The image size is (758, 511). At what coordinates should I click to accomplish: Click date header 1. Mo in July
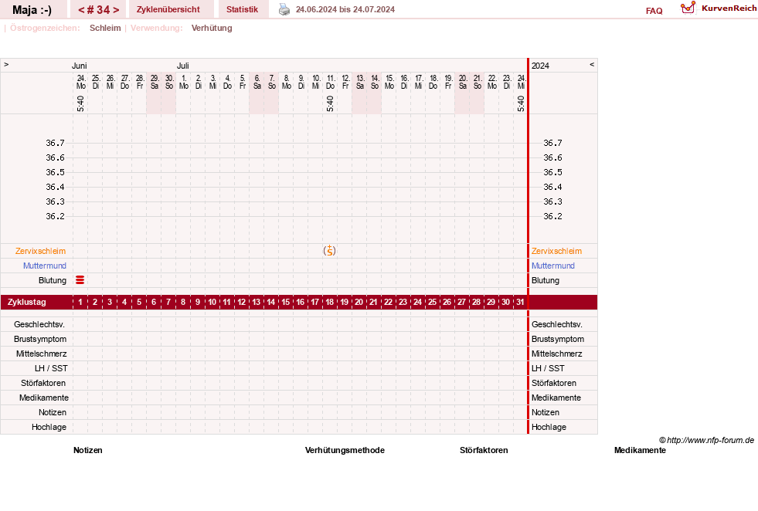pyautogui.click(x=184, y=82)
